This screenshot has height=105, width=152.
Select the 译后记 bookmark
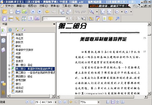pos(20,88)
